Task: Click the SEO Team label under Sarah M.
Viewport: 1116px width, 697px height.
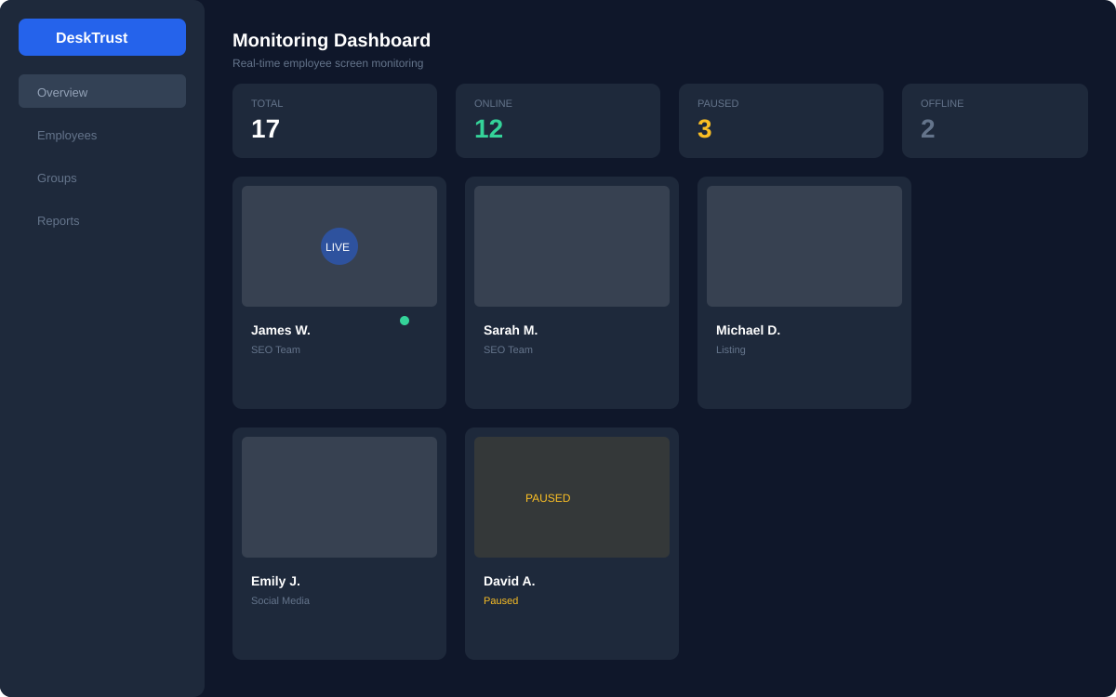Action: [508, 349]
